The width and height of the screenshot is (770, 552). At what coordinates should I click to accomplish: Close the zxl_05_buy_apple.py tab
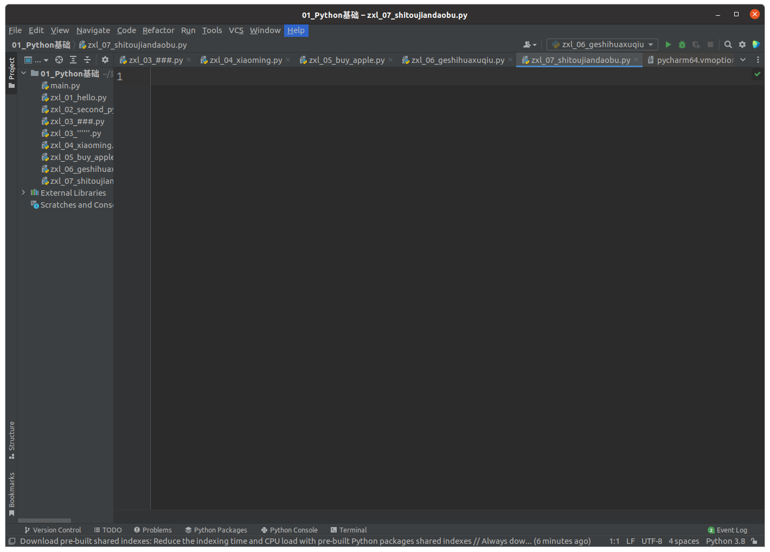tap(390, 60)
